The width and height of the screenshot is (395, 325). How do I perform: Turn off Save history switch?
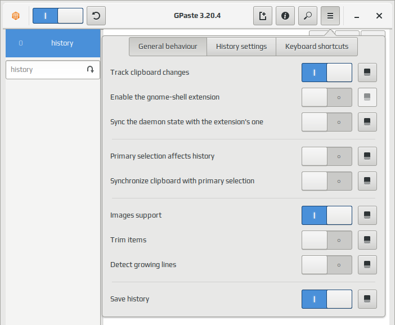[327, 299]
